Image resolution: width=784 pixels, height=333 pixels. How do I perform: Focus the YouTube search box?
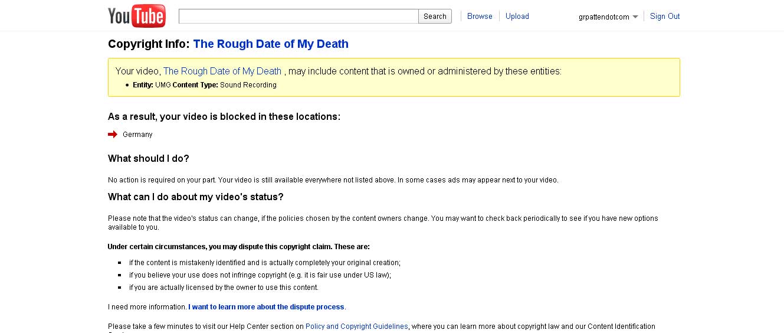[x=298, y=17]
